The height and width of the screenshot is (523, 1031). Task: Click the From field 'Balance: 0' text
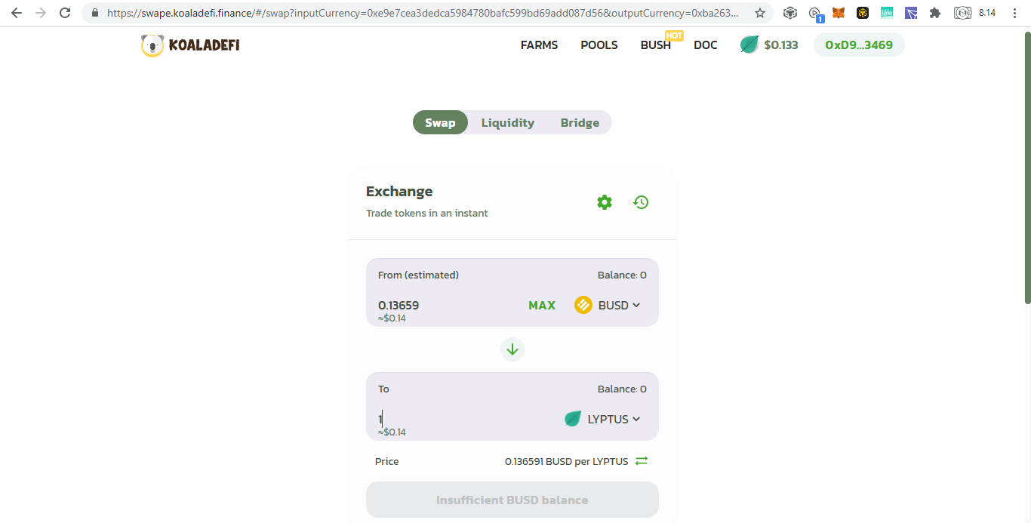click(x=622, y=275)
